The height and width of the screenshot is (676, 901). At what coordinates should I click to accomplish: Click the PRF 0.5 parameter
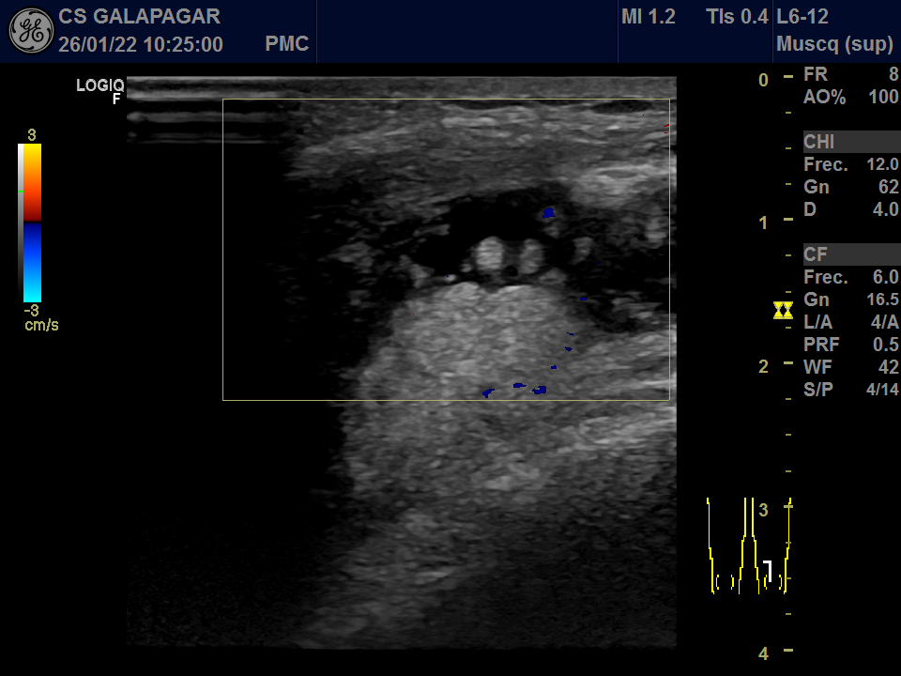click(850, 345)
